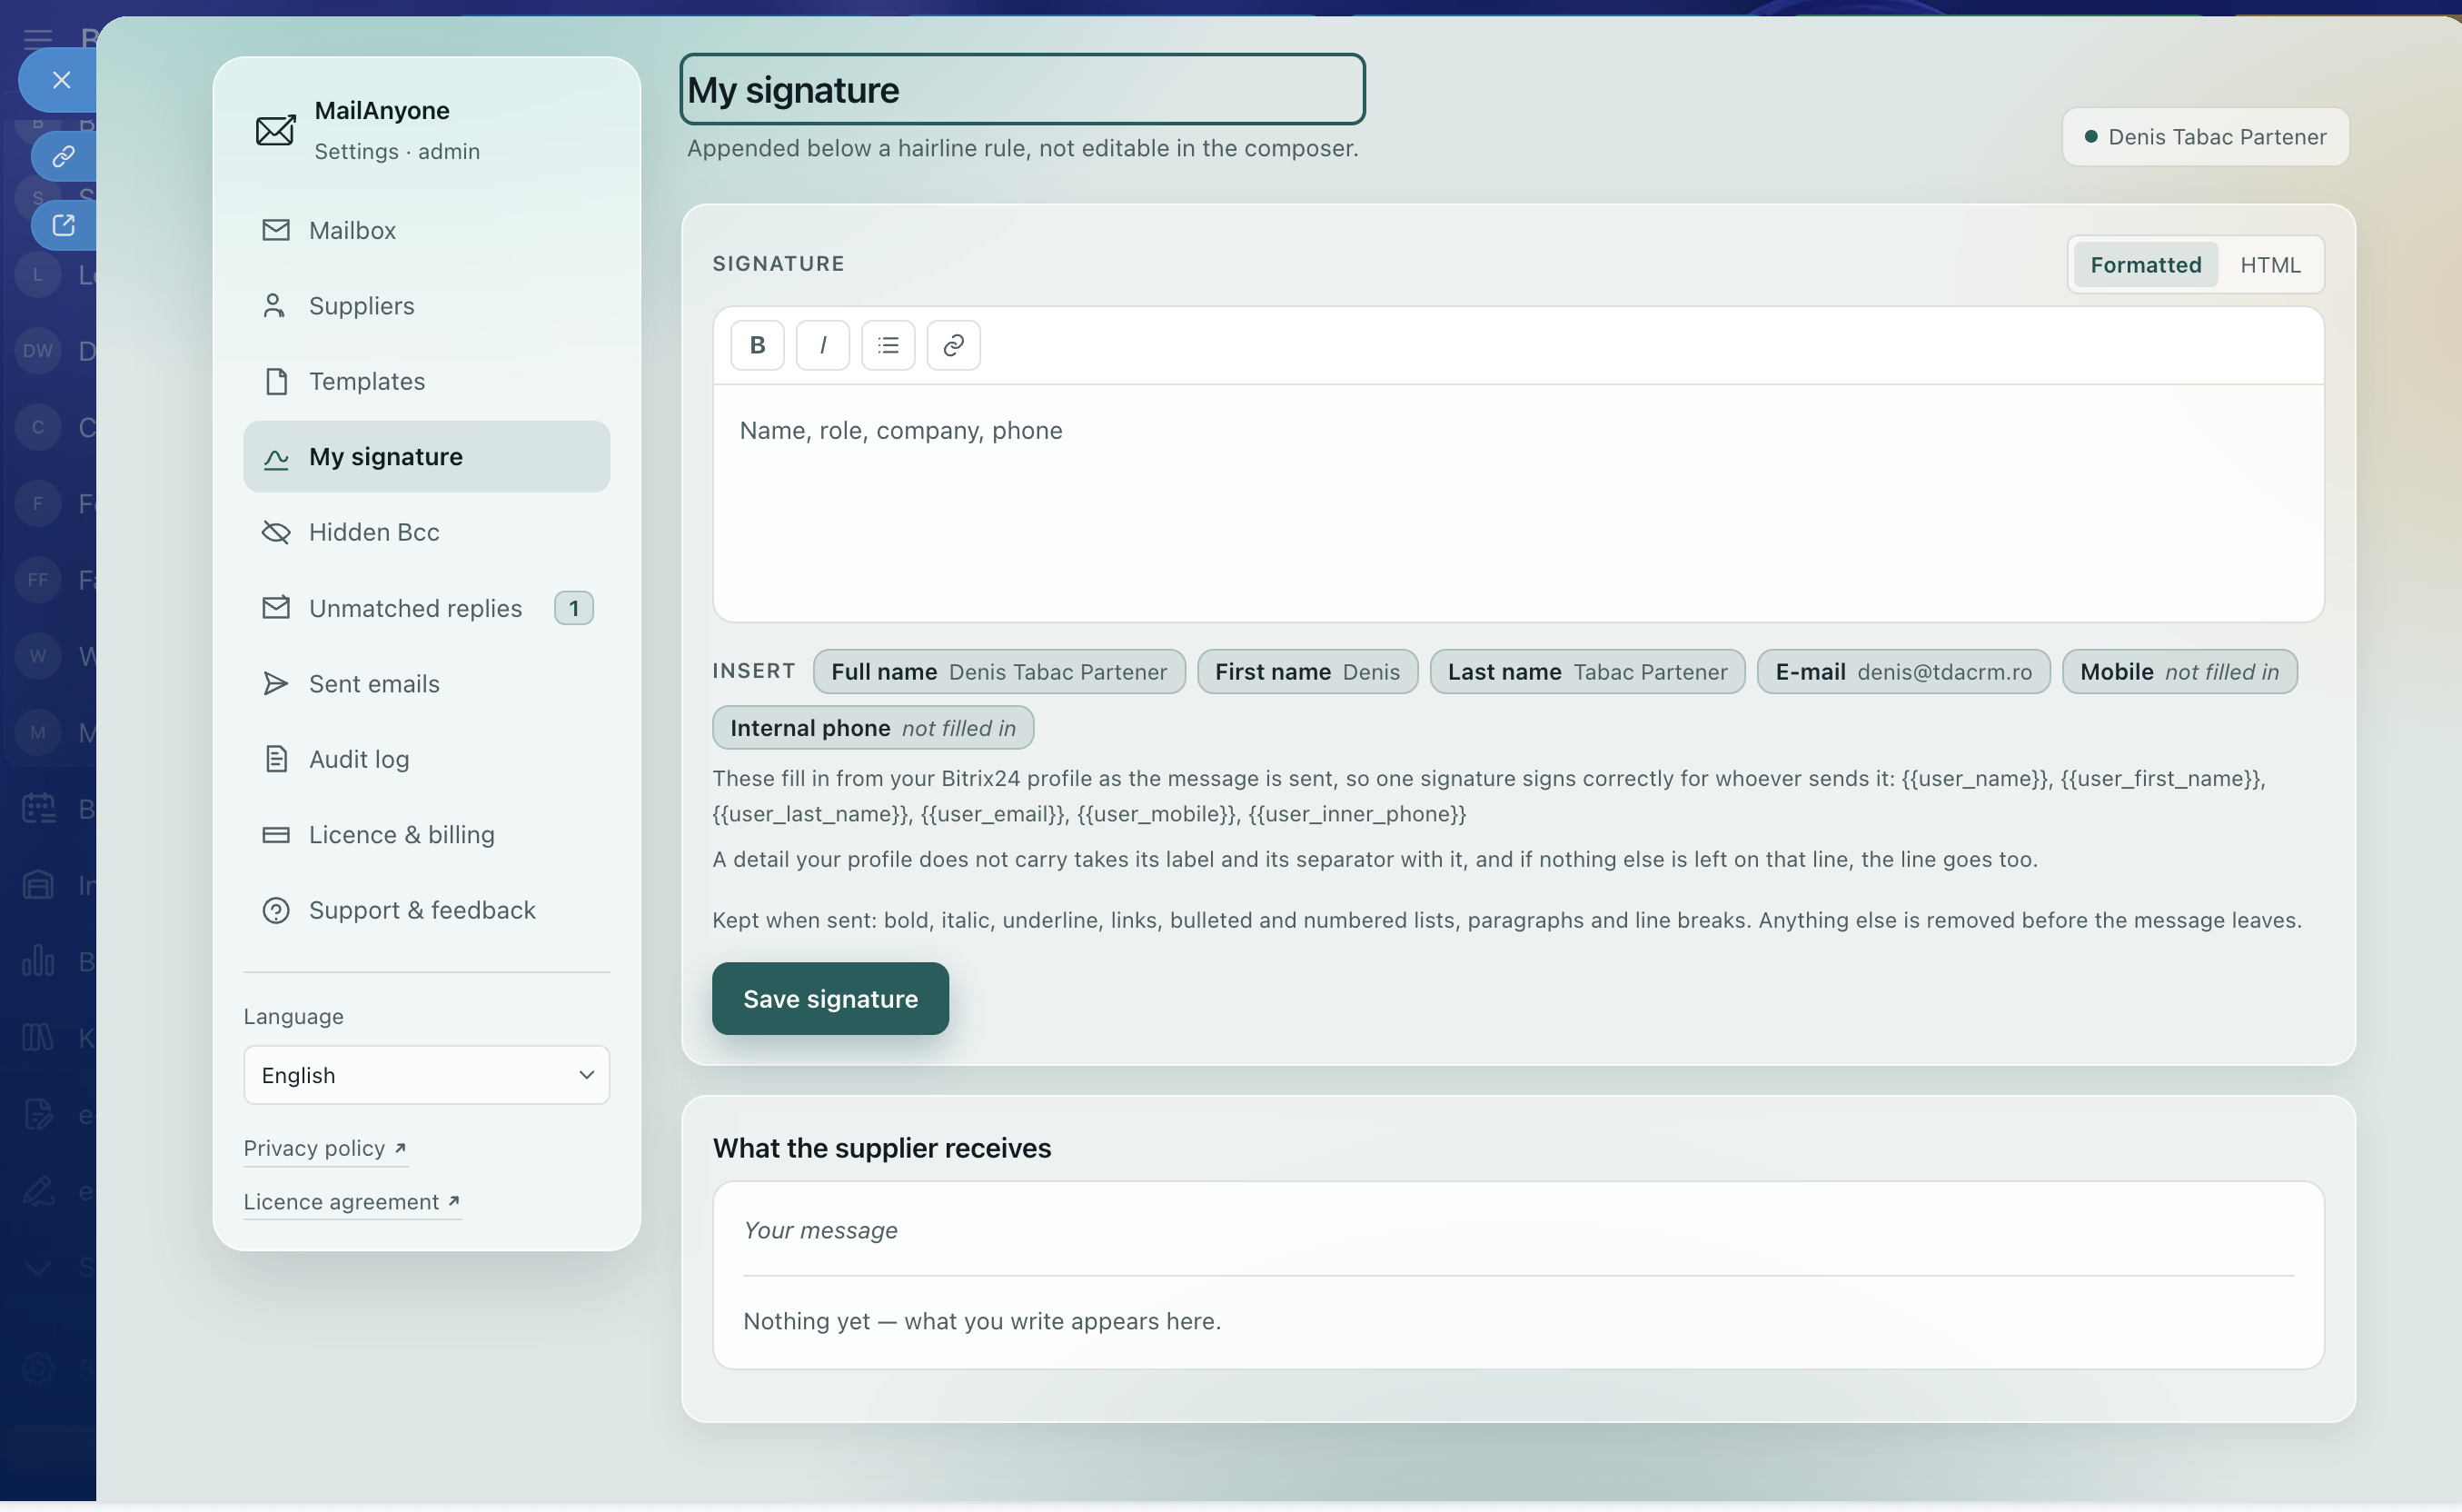This screenshot has height=1512, width=2462.
Task: Click the blue link icon button
Action: pos(63,156)
